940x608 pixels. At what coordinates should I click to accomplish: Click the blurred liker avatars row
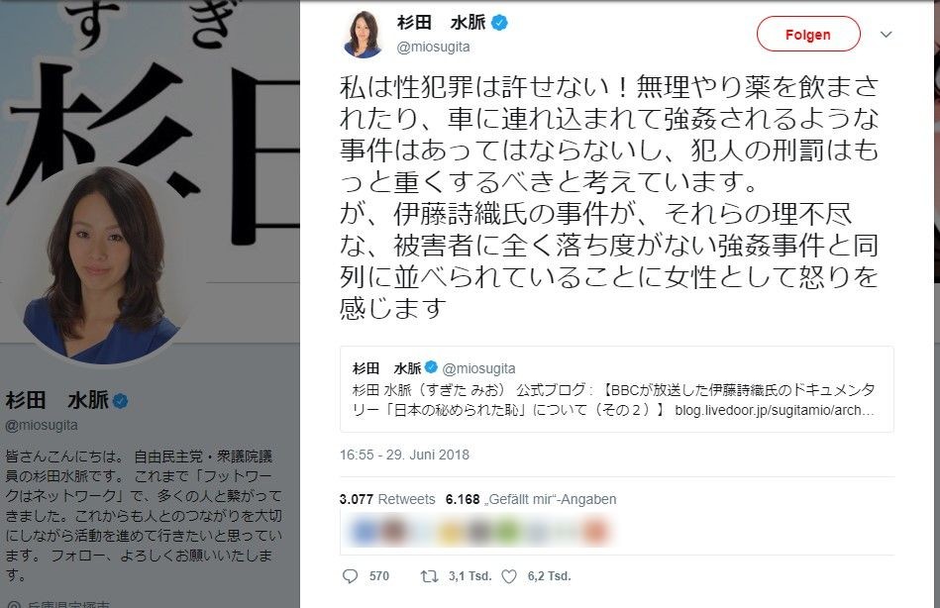479,531
